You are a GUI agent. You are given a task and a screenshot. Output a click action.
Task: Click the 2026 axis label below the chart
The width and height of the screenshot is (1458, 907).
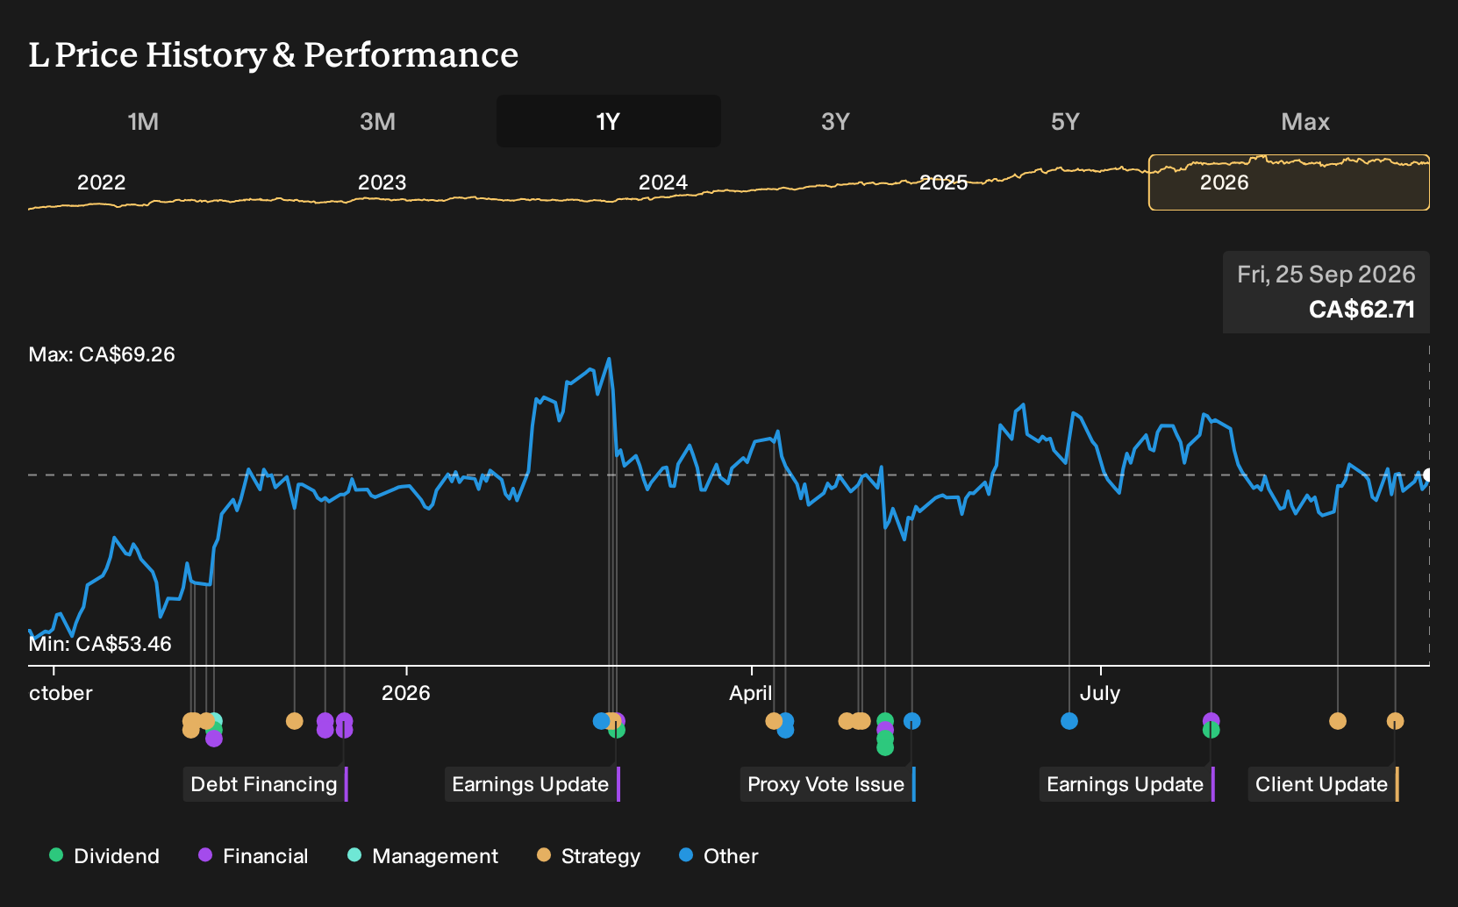point(405,693)
